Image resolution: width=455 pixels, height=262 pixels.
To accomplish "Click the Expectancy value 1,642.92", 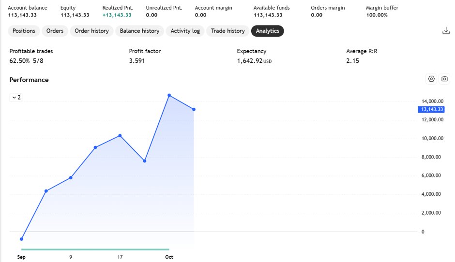I will [250, 61].
